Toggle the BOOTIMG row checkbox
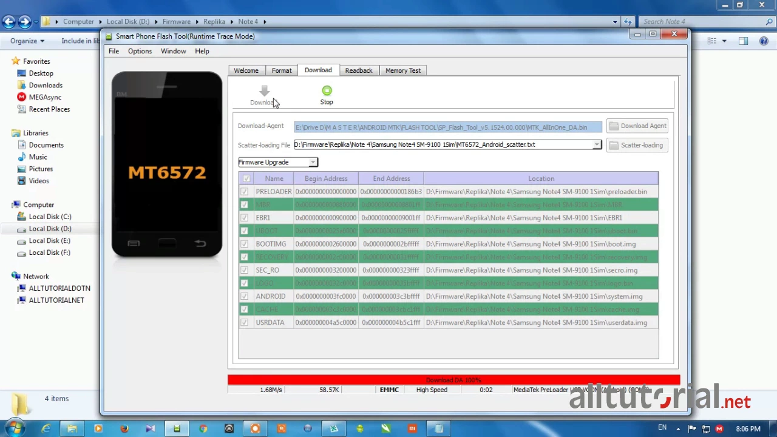The width and height of the screenshot is (777, 437). click(244, 244)
